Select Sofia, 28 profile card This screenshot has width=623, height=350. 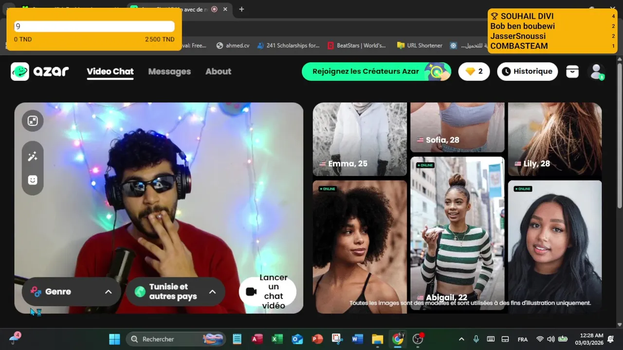458,127
